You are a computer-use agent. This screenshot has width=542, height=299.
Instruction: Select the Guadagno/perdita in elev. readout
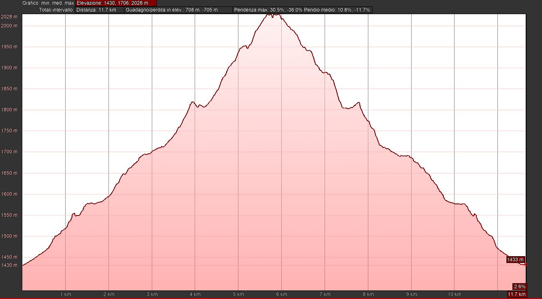pos(171,10)
